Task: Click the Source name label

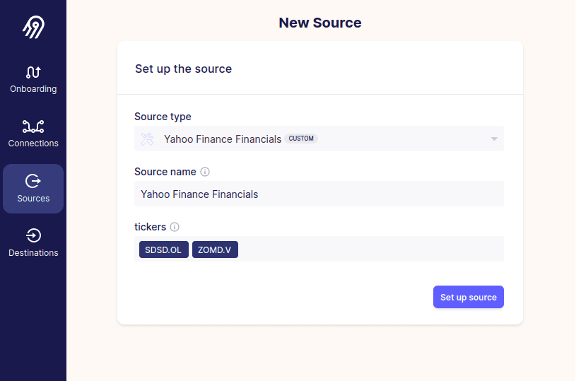Action: click(165, 172)
